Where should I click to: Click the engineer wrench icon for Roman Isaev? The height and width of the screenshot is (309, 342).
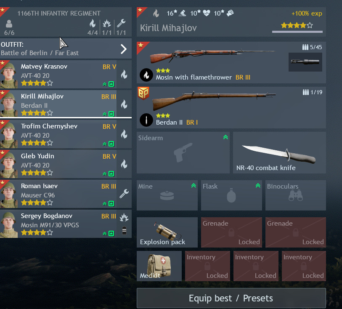(124, 194)
